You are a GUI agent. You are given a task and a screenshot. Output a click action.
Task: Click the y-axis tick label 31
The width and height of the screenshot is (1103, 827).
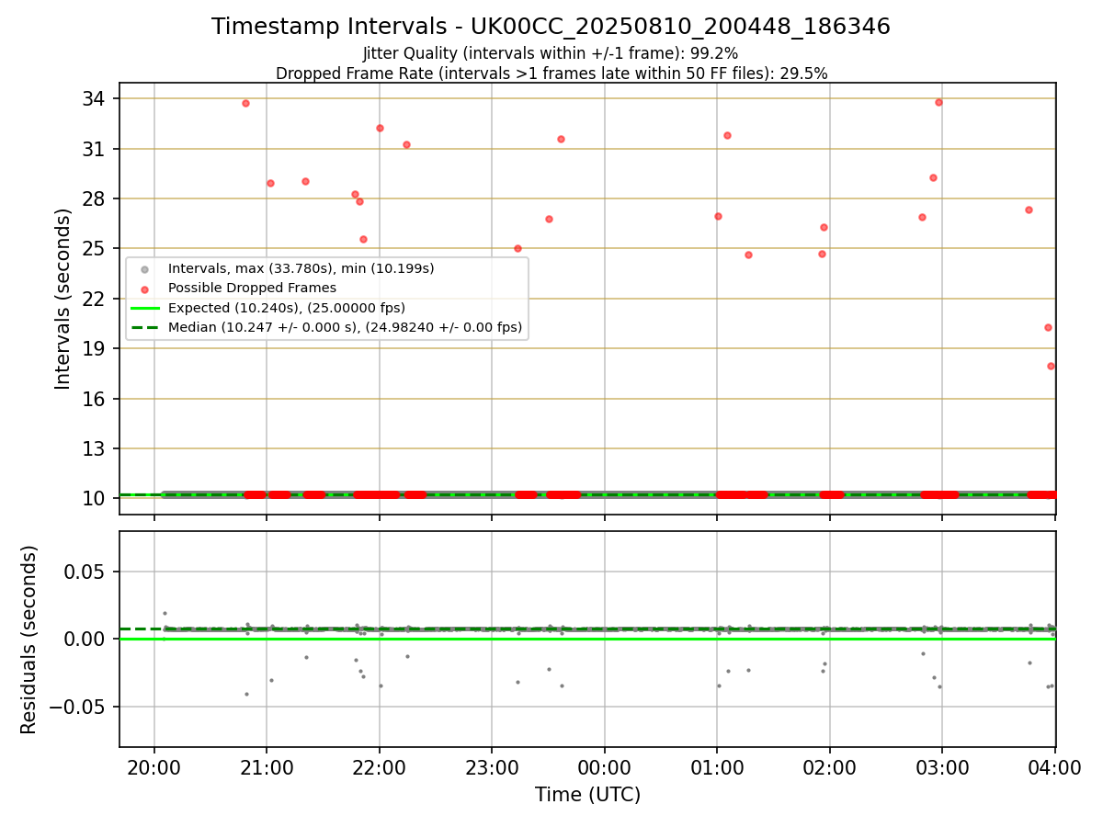click(95, 149)
